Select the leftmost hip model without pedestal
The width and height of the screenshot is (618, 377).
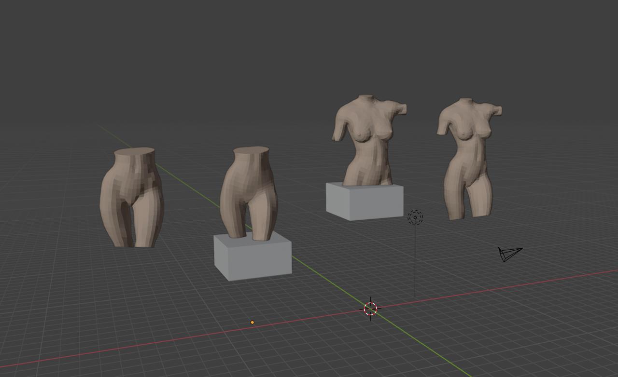click(132, 202)
